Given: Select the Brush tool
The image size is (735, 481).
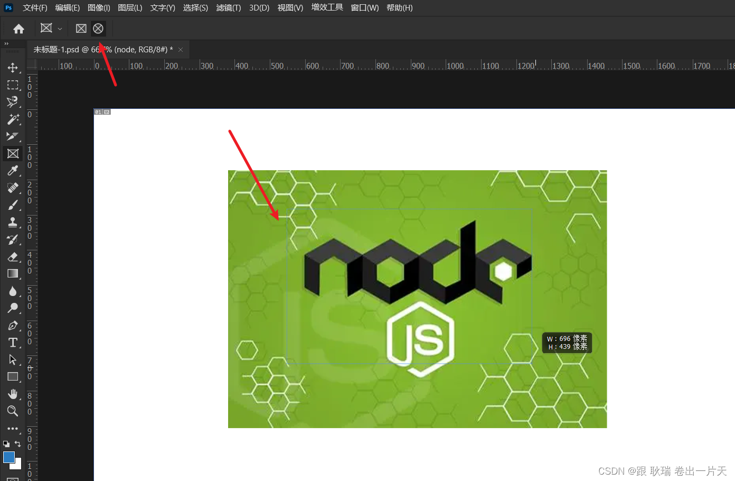Looking at the screenshot, I should coord(13,205).
